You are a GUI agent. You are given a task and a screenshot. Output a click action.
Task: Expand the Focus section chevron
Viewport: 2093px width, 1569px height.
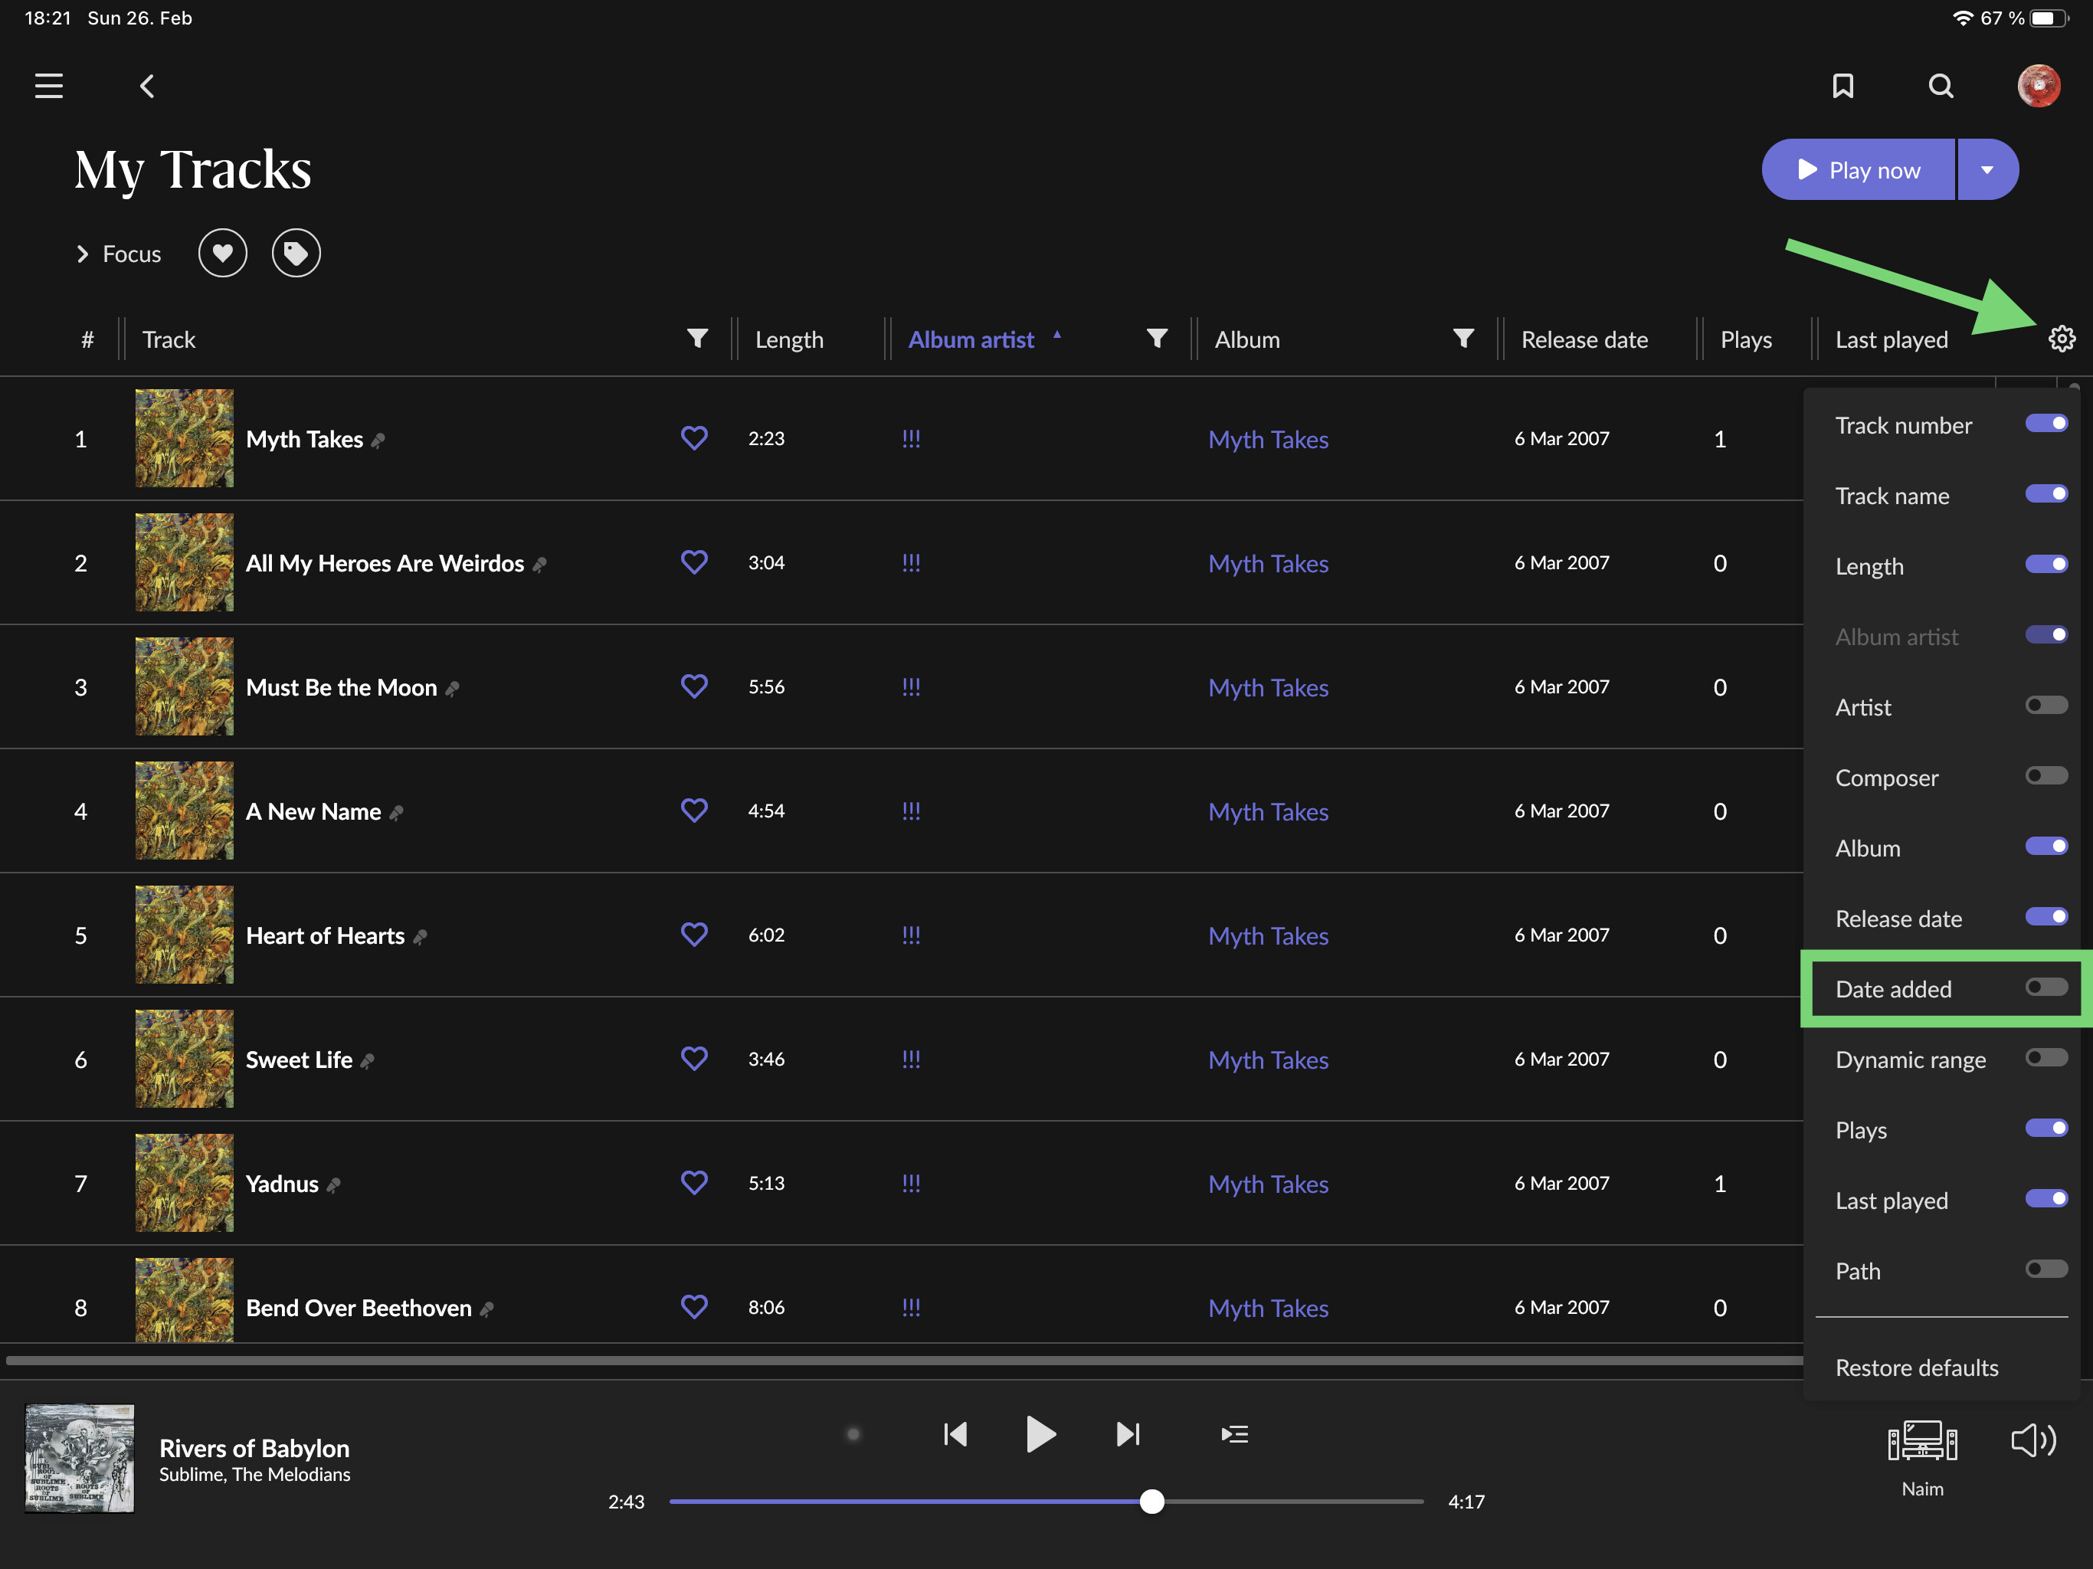(x=82, y=254)
